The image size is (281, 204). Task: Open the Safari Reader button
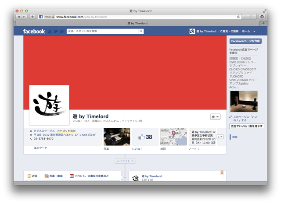click(249, 17)
